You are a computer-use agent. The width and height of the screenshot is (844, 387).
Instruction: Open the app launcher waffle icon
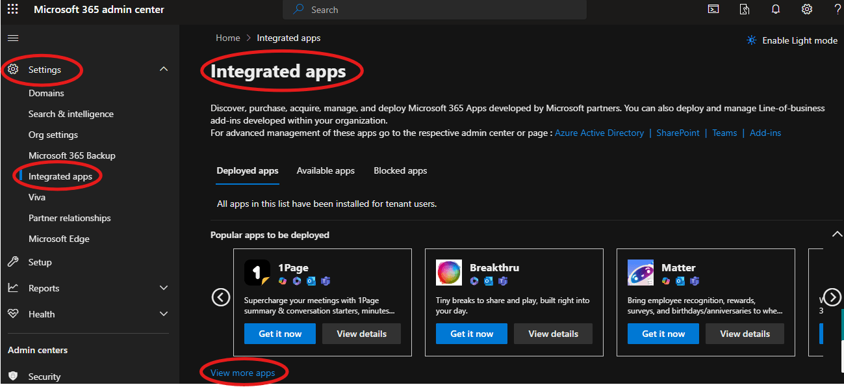13,10
